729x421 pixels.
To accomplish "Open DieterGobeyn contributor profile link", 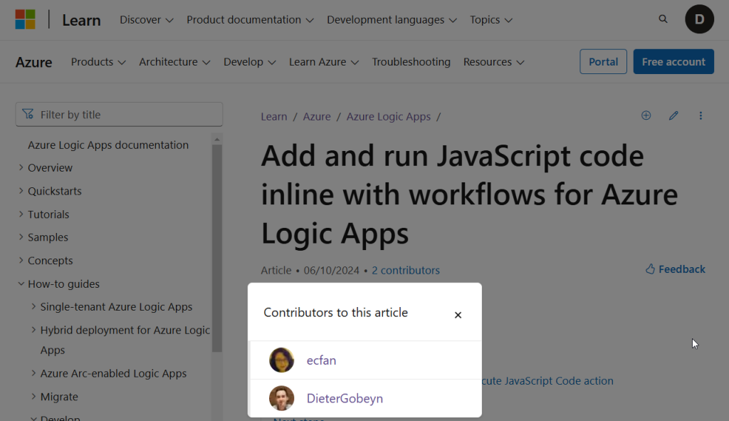I will click(x=345, y=398).
